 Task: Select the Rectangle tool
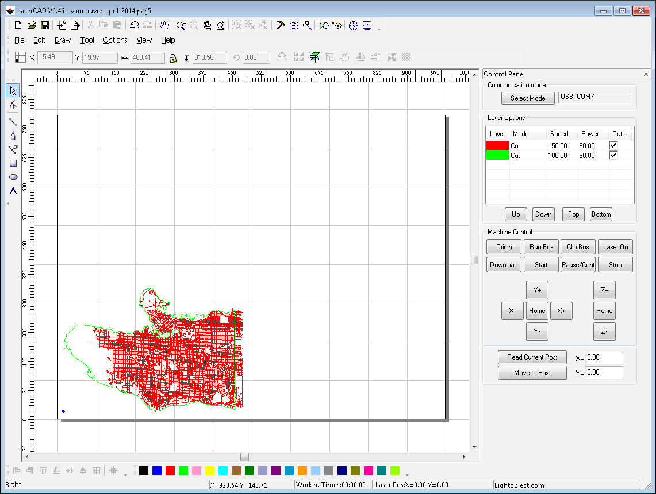[13, 163]
